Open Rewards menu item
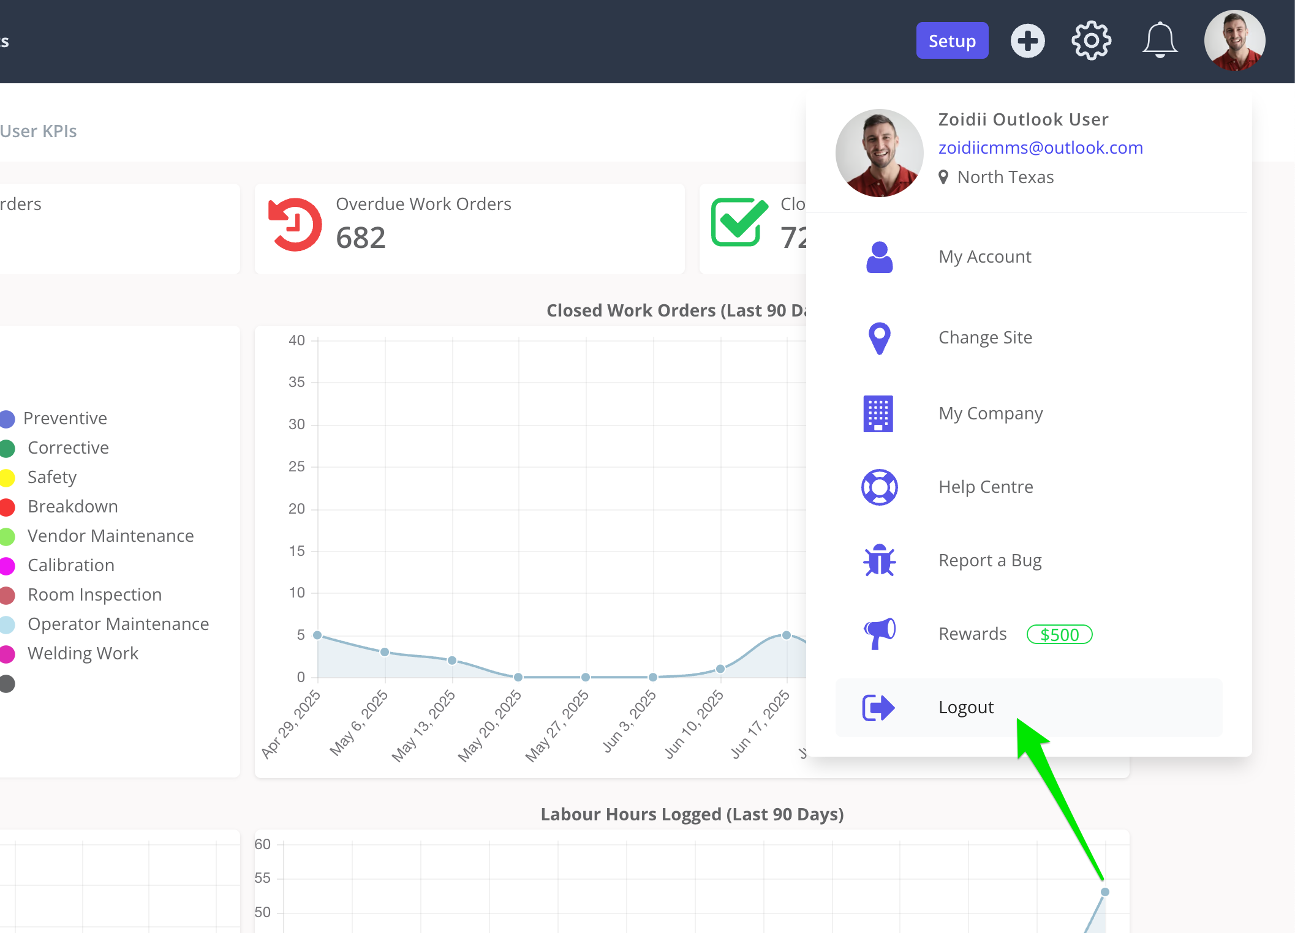Screen dimensions: 1295x933 click(1029, 634)
